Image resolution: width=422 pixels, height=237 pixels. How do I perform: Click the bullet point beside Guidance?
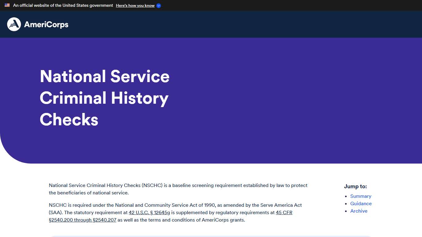point(346,204)
